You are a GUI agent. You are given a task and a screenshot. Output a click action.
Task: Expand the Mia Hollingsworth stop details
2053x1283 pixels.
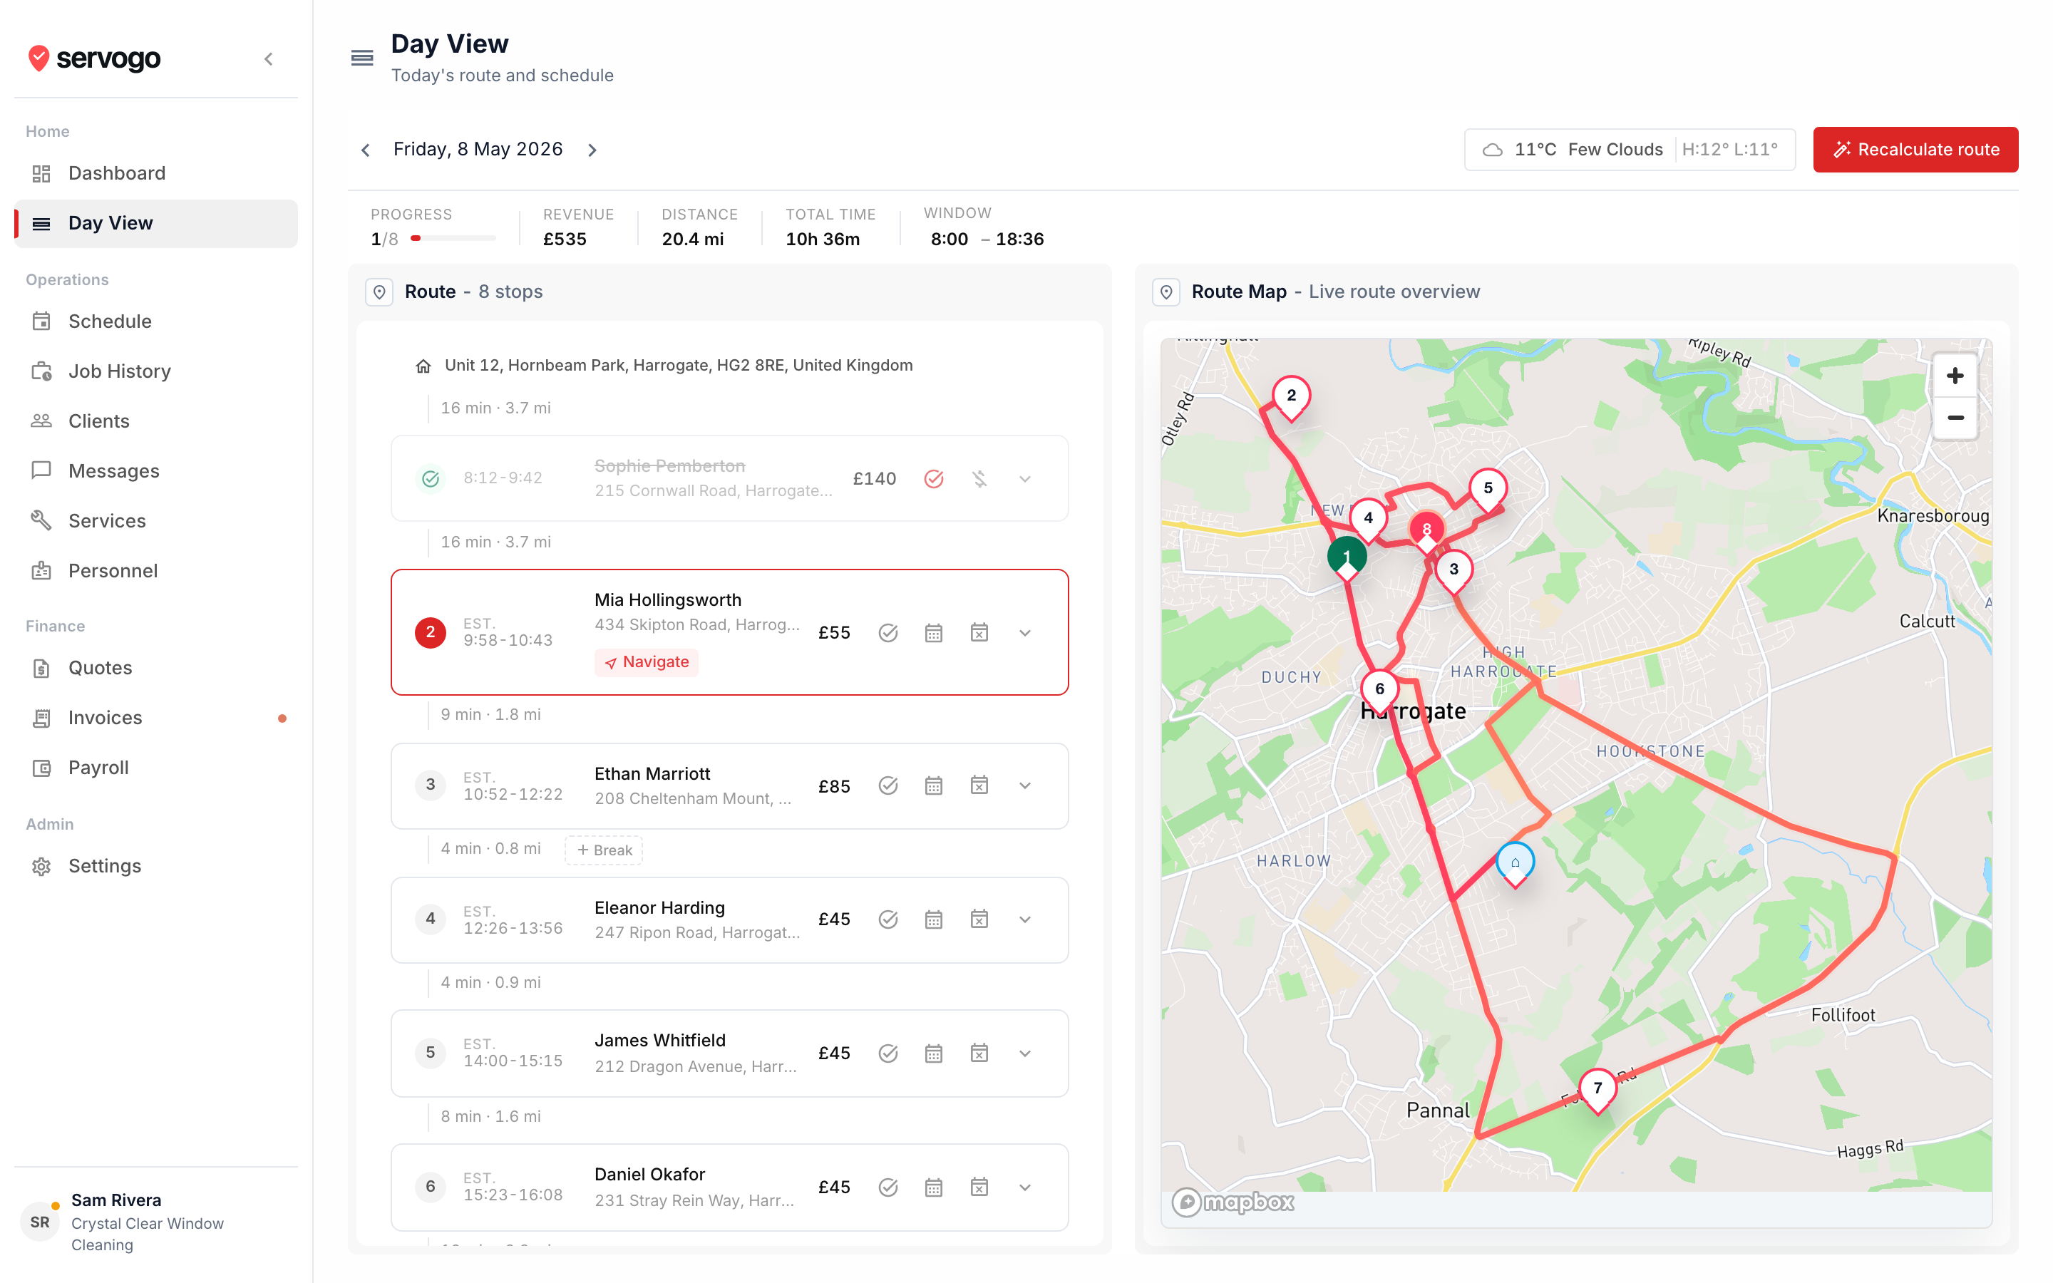1025,633
